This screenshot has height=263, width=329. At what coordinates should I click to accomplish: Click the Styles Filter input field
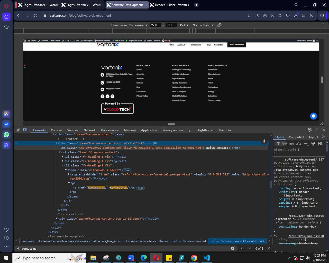point(281,144)
